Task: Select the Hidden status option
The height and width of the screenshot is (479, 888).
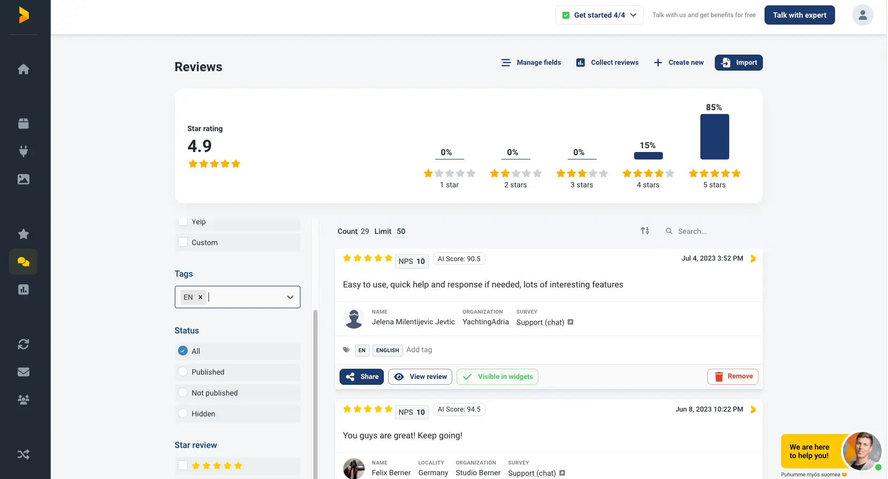Action: click(x=183, y=414)
